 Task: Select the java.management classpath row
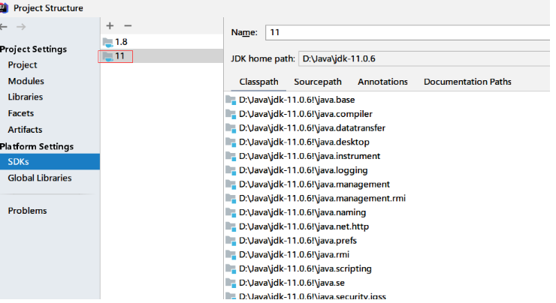(388, 184)
